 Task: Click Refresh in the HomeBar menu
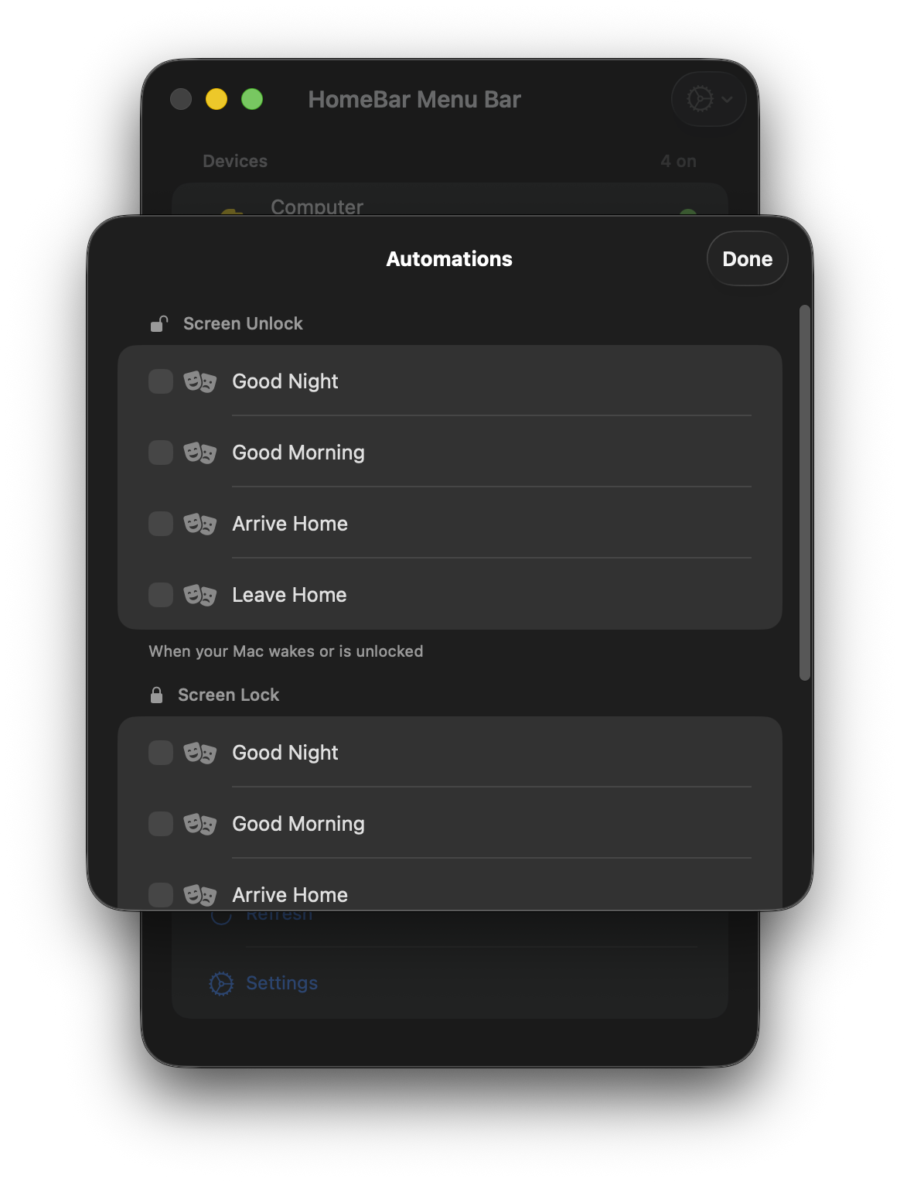(278, 914)
